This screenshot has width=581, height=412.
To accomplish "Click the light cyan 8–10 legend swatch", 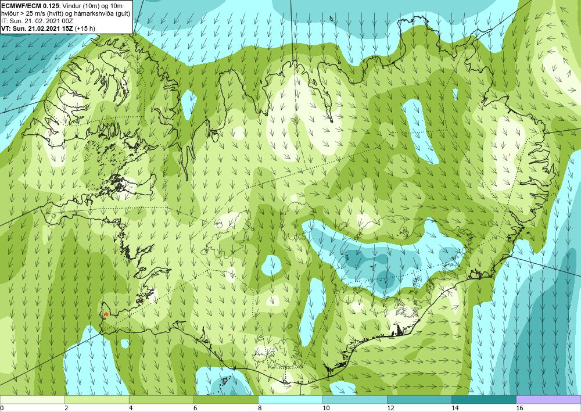I will point(290,399).
